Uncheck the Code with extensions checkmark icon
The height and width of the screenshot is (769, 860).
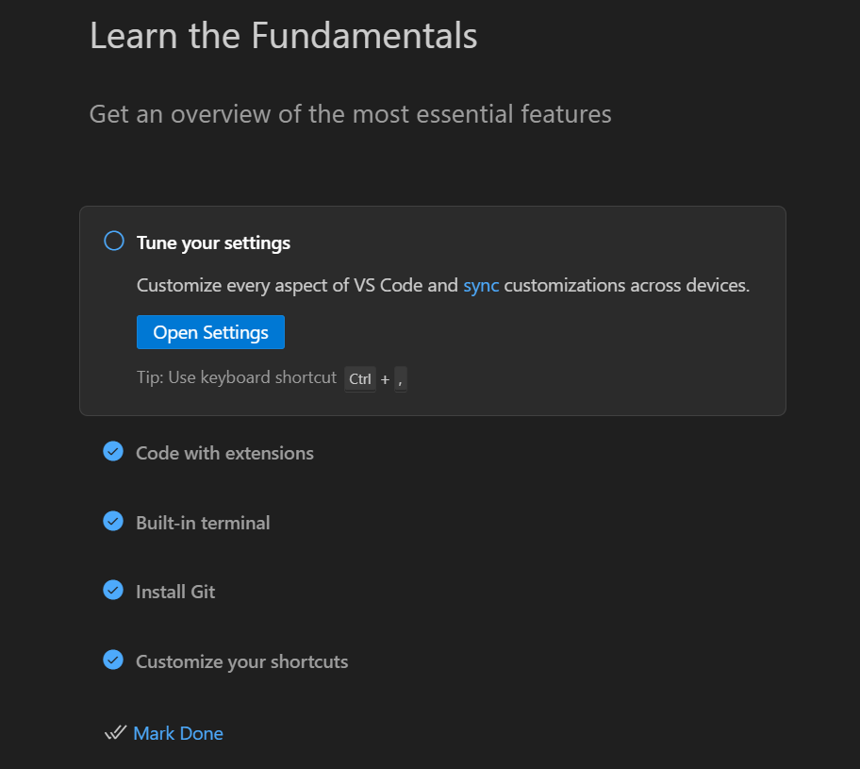(113, 452)
